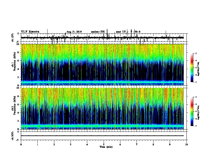Click the 'ch.1(V)' waveform axis label
The width and height of the screenshot is (210, 162).
pyautogui.click(x=12, y=38)
